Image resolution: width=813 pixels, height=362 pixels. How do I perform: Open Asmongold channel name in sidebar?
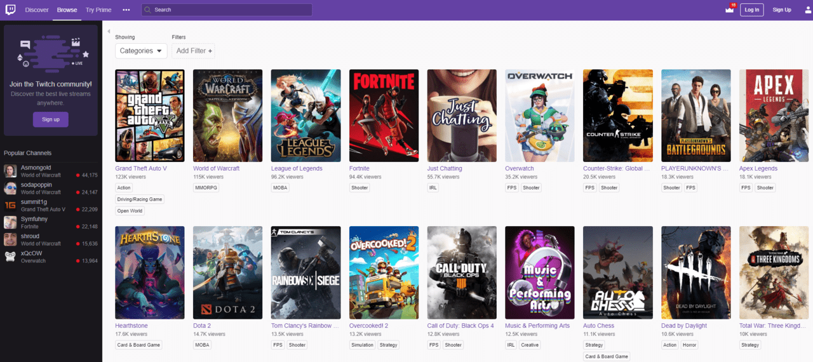tap(36, 168)
